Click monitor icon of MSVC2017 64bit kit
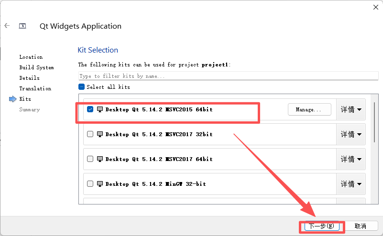This screenshot has height=236, width=383. click(x=99, y=159)
